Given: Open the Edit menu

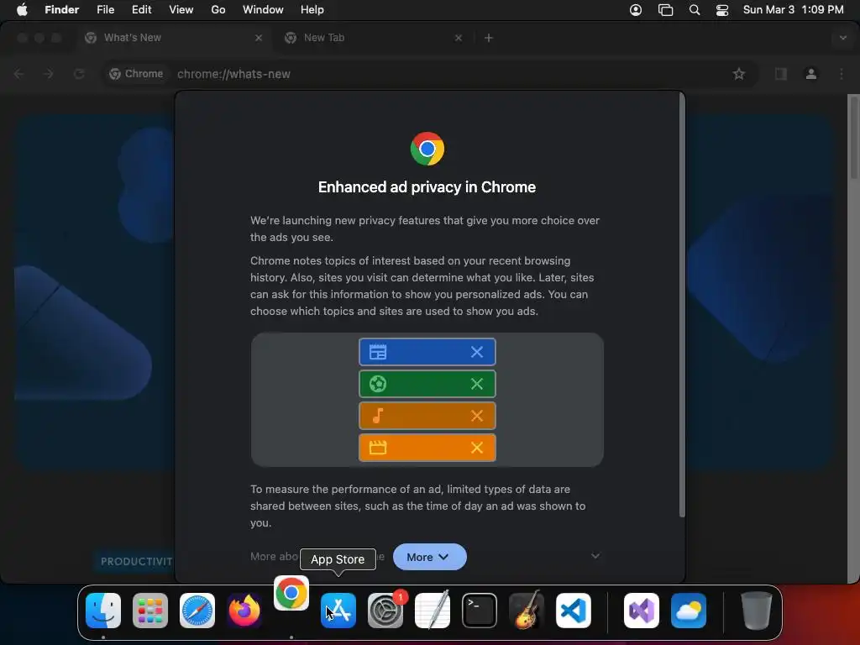Looking at the screenshot, I should (141, 10).
